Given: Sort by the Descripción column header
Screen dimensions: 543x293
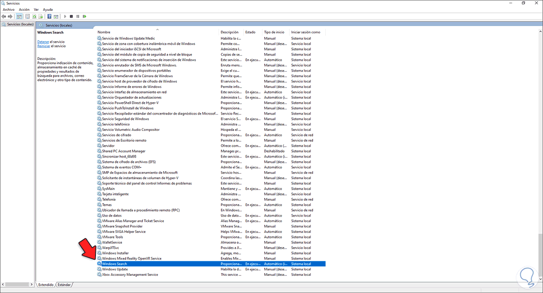Looking at the screenshot, I should click(x=231, y=32).
